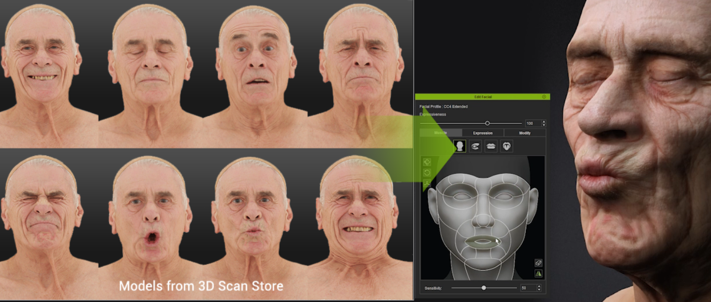Decrease Expressiveness with the down arrow

click(544, 125)
